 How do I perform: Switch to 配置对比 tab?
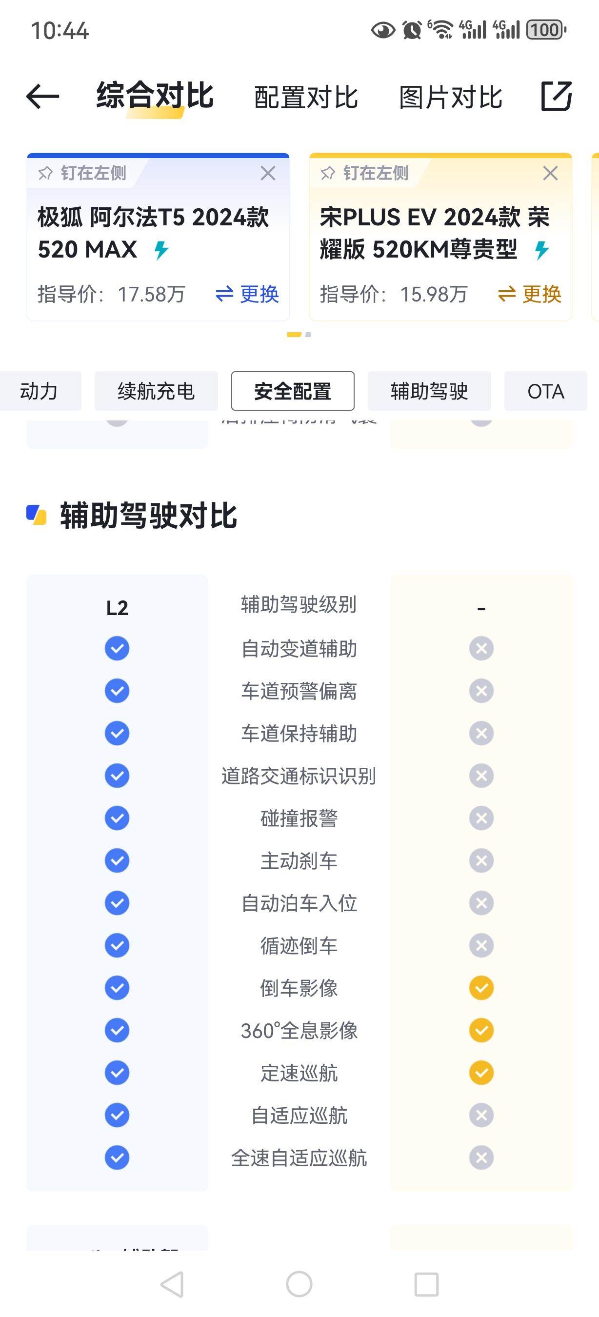(306, 97)
